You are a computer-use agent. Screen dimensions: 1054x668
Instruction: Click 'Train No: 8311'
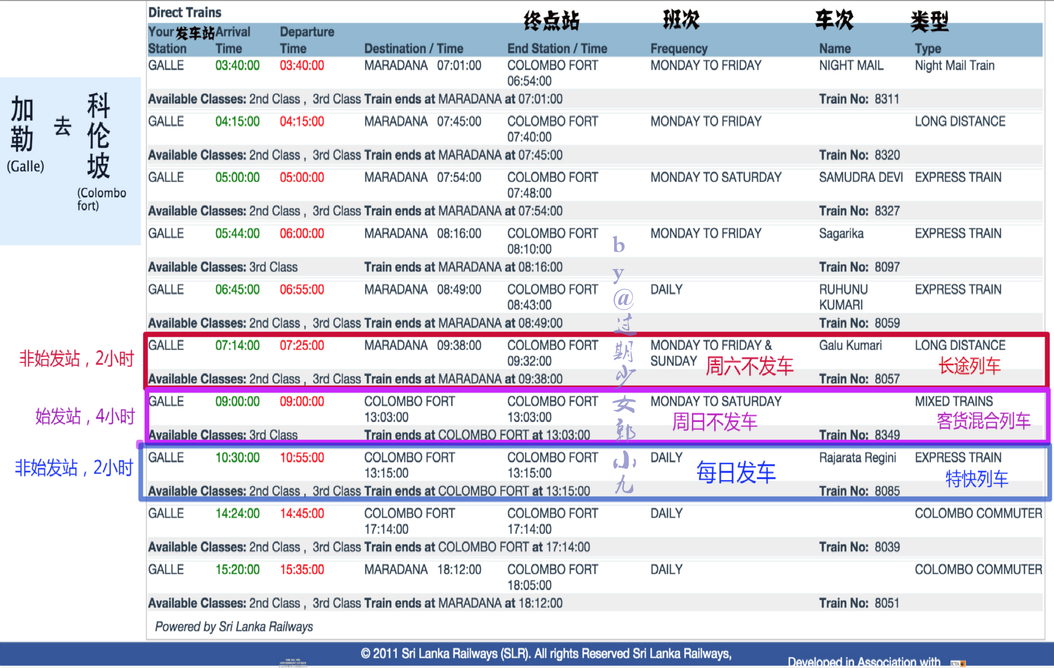[x=859, y=99]
